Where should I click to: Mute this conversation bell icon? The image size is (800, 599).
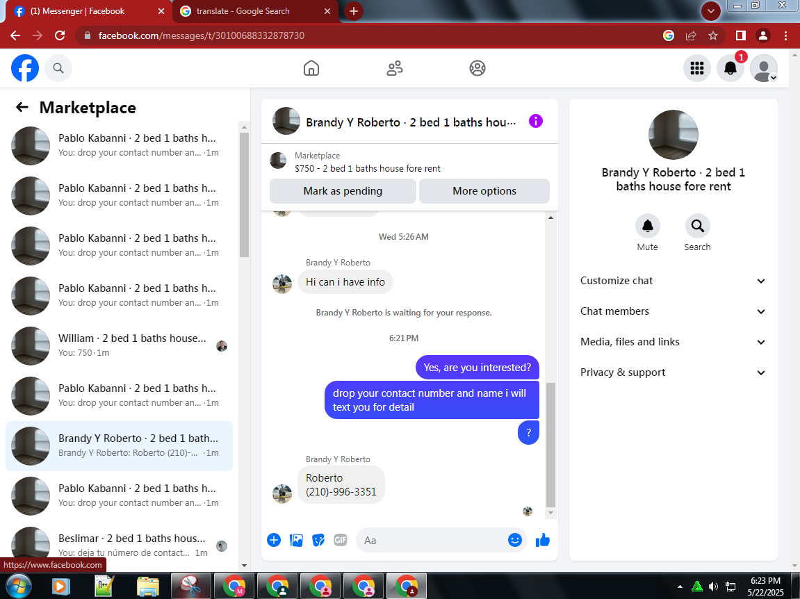click(x=648, y=226)
